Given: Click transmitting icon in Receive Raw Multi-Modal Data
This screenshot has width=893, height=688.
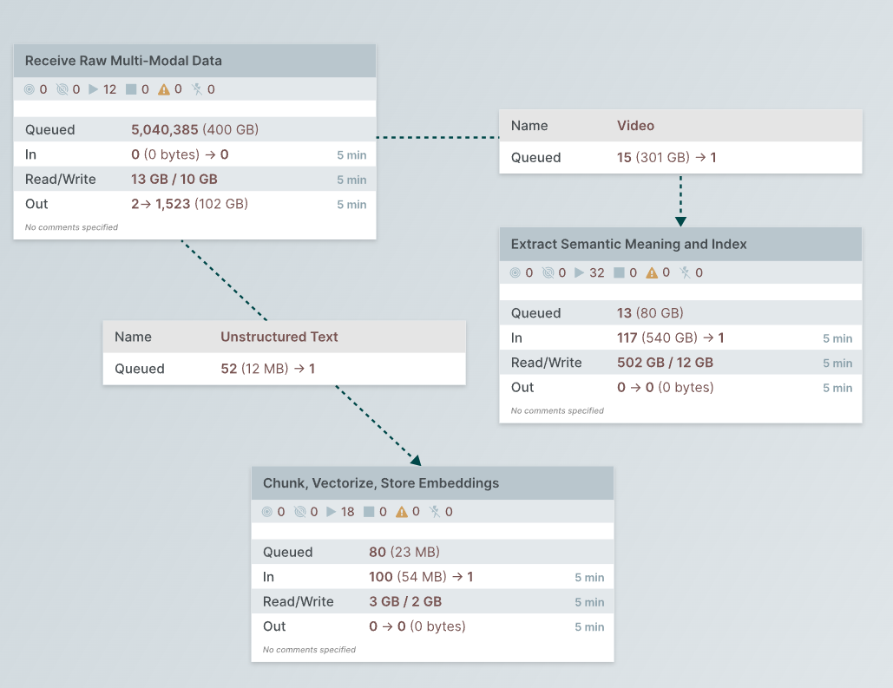Looking at the screenshot, I should pos(30,89).
